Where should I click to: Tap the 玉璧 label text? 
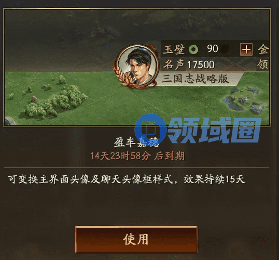click(x=174, y=49)
